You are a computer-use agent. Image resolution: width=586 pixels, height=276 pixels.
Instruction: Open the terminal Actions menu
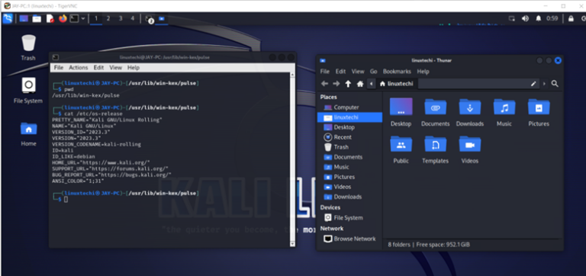coord(78,68)
